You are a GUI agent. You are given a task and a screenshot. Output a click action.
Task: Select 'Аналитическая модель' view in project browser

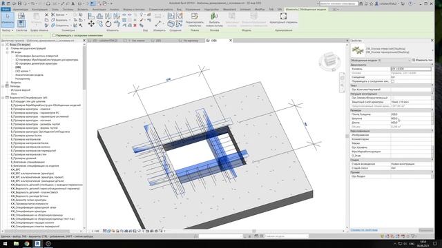[x=29, y=75]
